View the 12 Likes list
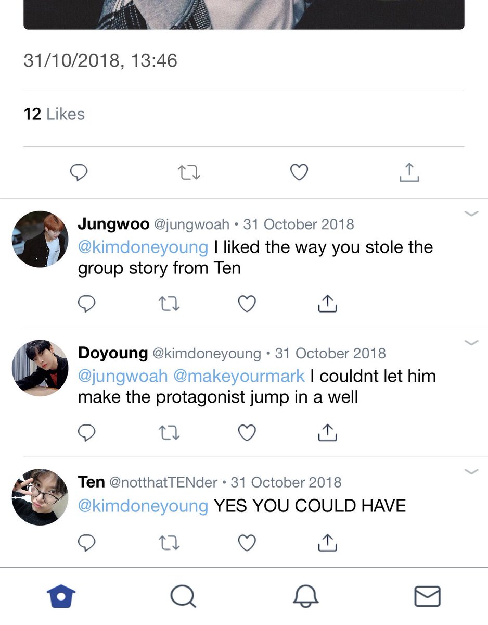Screen dimensions: 488x625 click(54, 114)
